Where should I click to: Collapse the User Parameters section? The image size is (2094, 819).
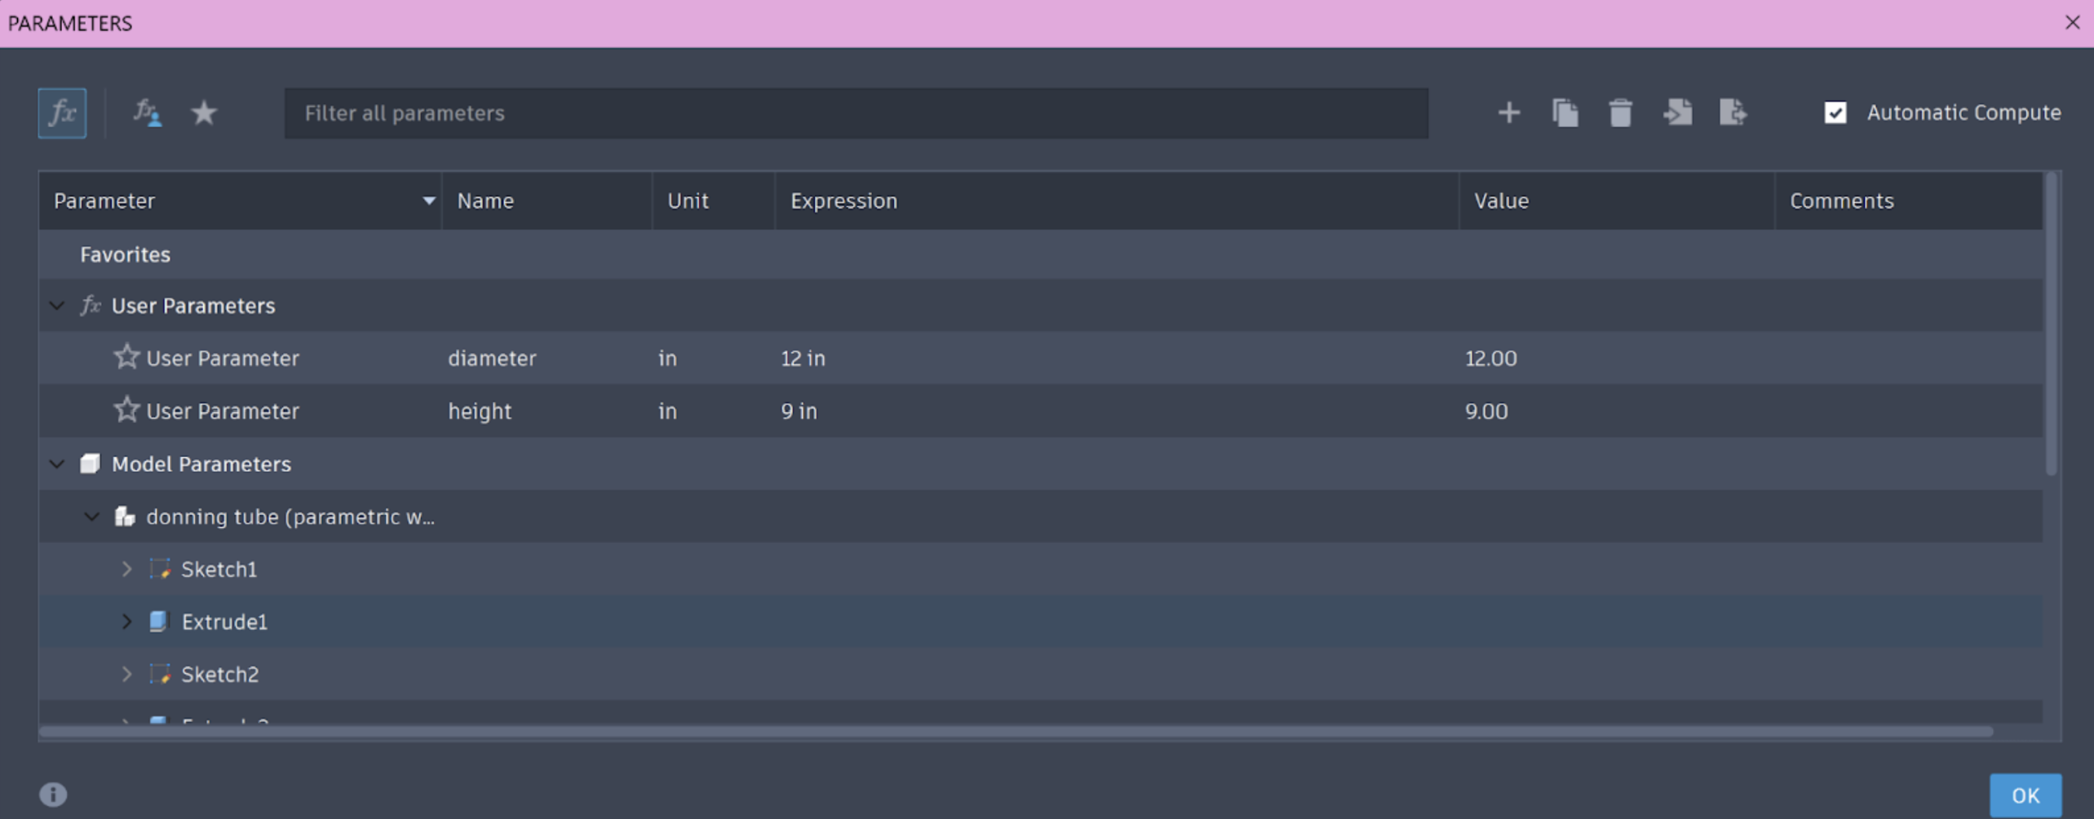pos(56,306)
